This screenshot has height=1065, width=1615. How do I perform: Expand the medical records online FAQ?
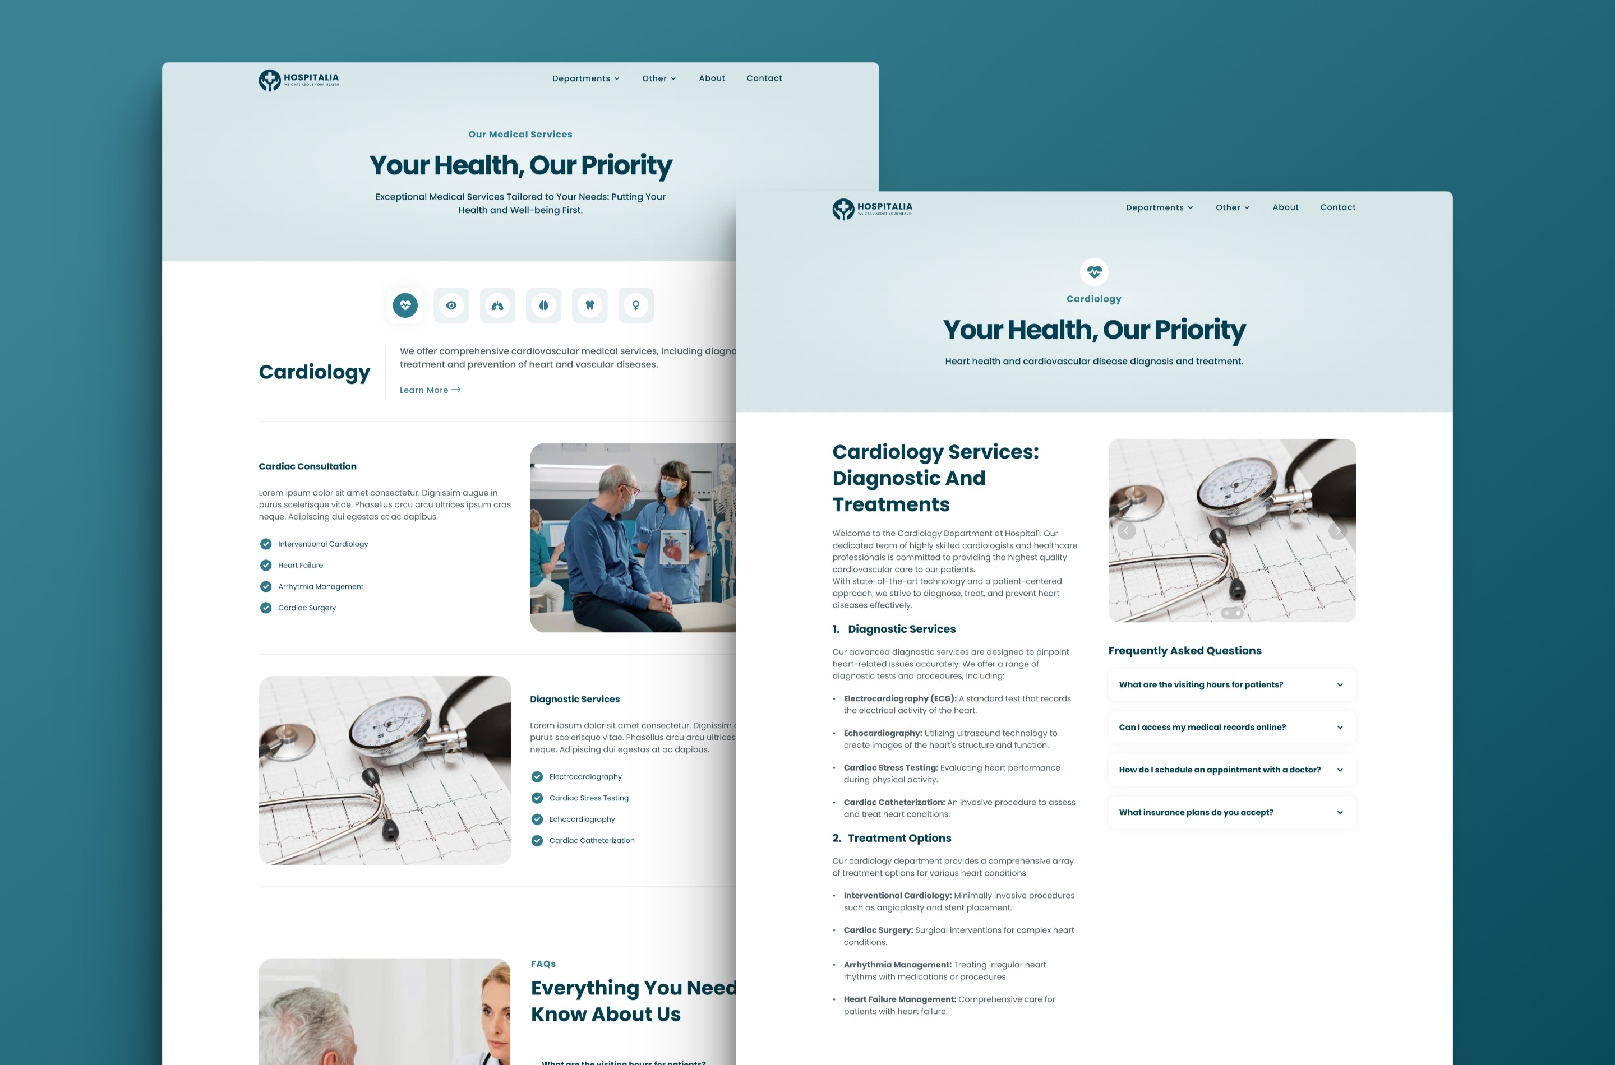pyautogui.click(x=1230, y=726)
